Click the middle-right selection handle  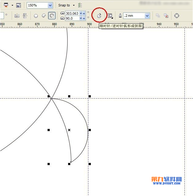(90, 130)
